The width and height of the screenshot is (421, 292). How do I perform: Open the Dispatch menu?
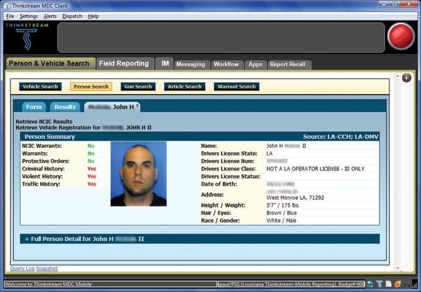coord(72,16)
